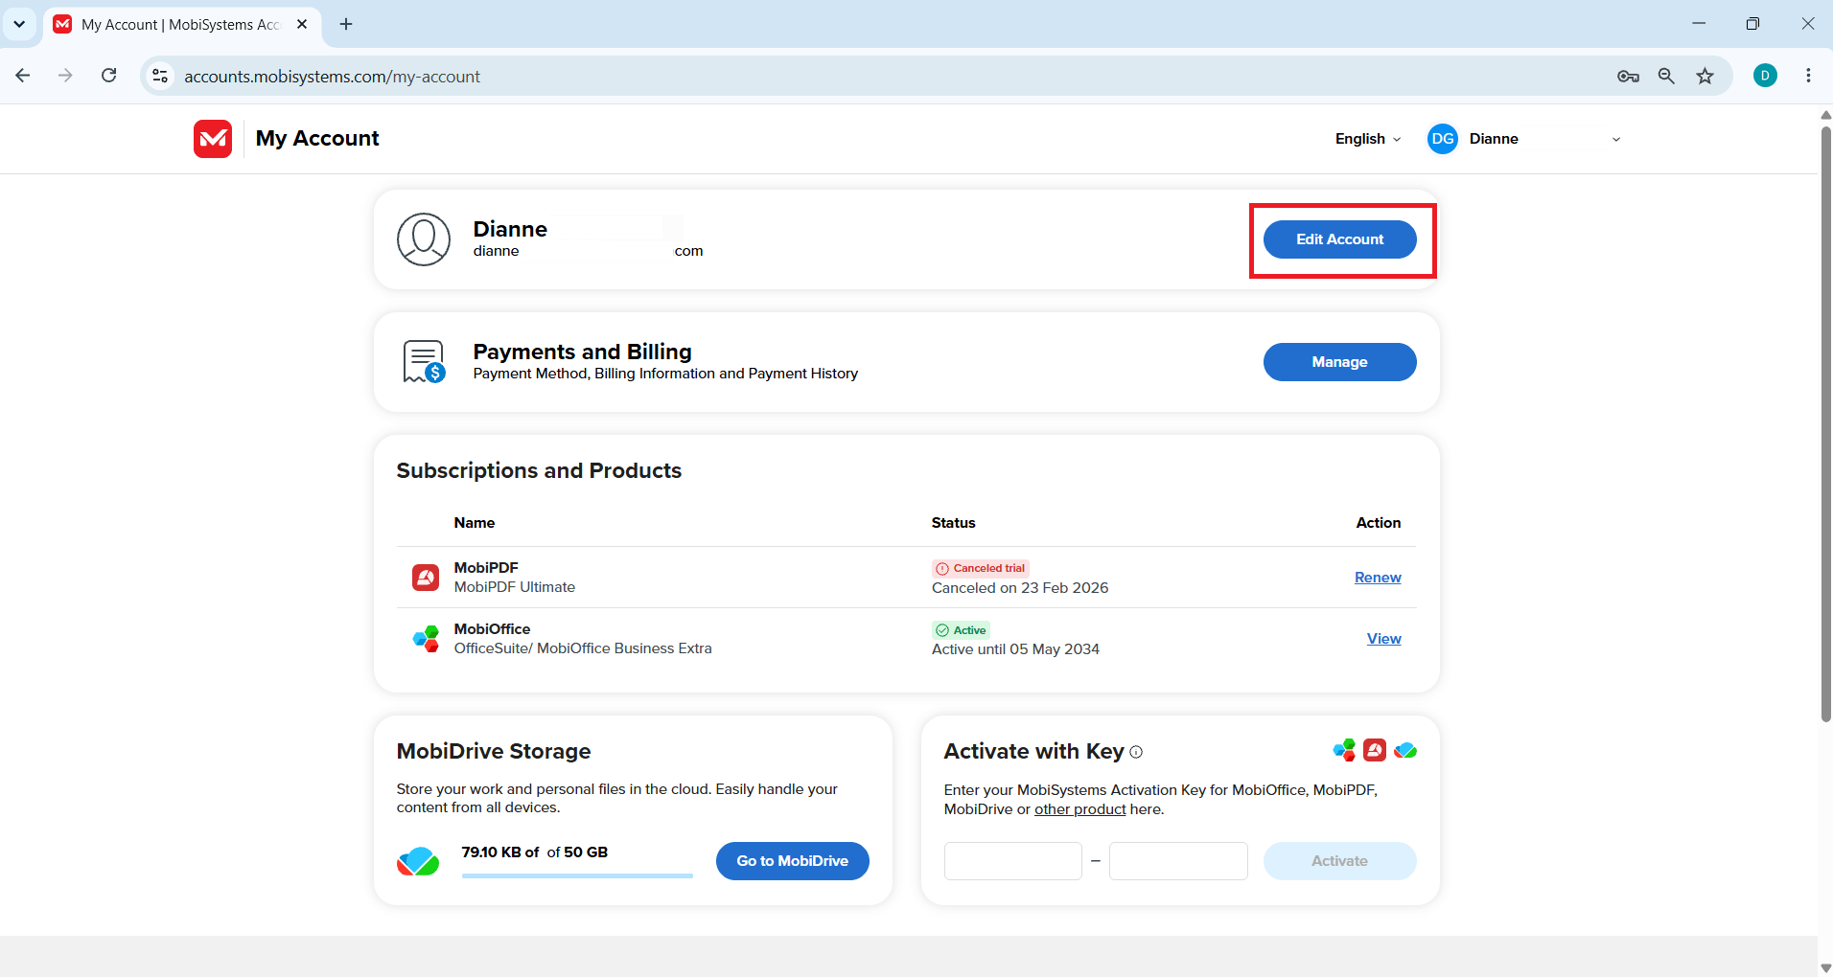Click the Renew link for MobiPDF

pyautogui.click(x=1378, y=578)
